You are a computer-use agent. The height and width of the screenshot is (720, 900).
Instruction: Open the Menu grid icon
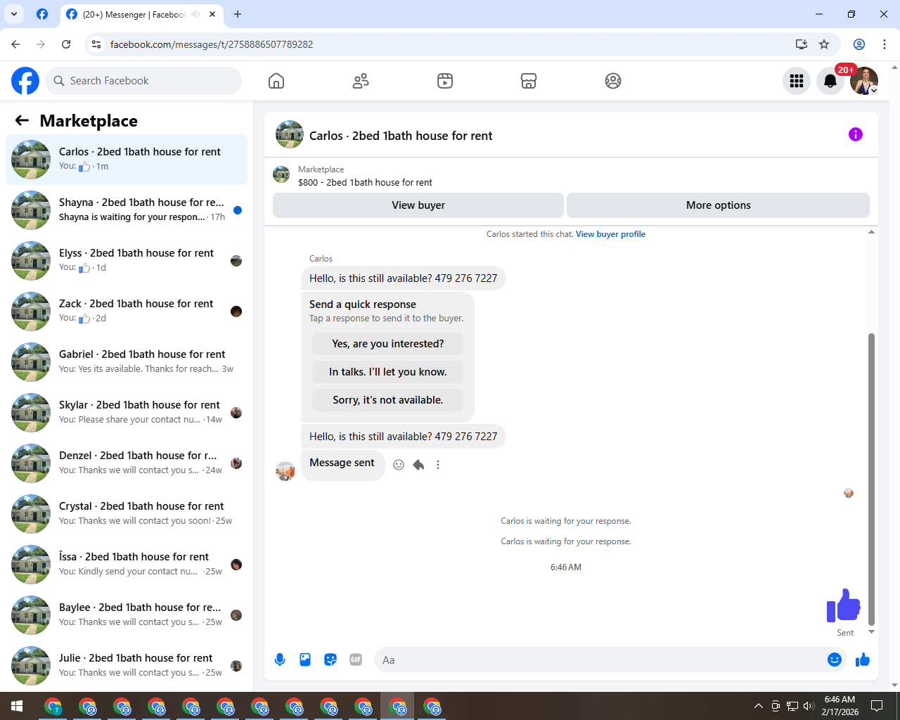797,81
